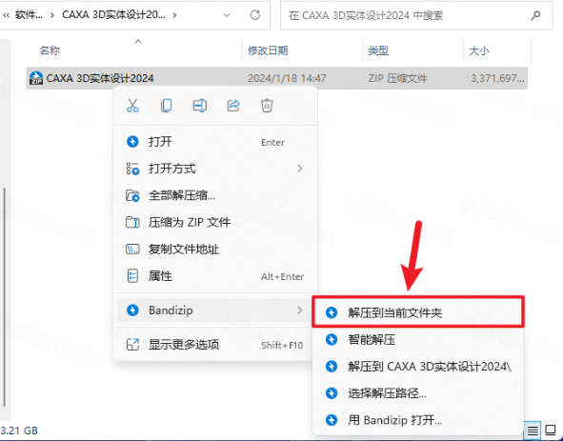Expand the 打开方式 submenu
The width and height of the screenshot is (563, 441).
click(215, 169)
